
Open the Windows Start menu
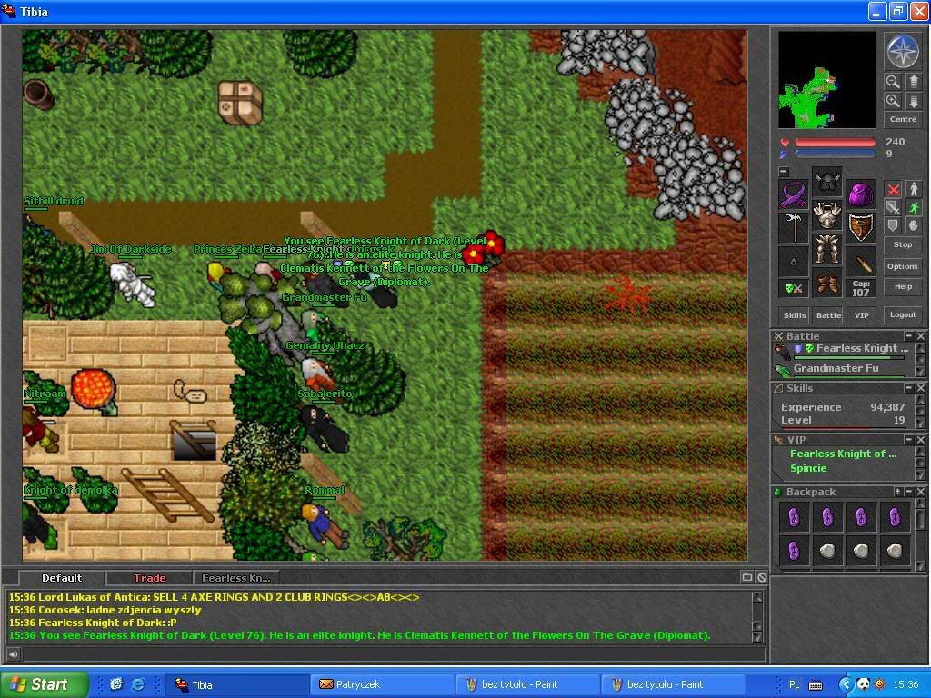[x=44, y=684]
